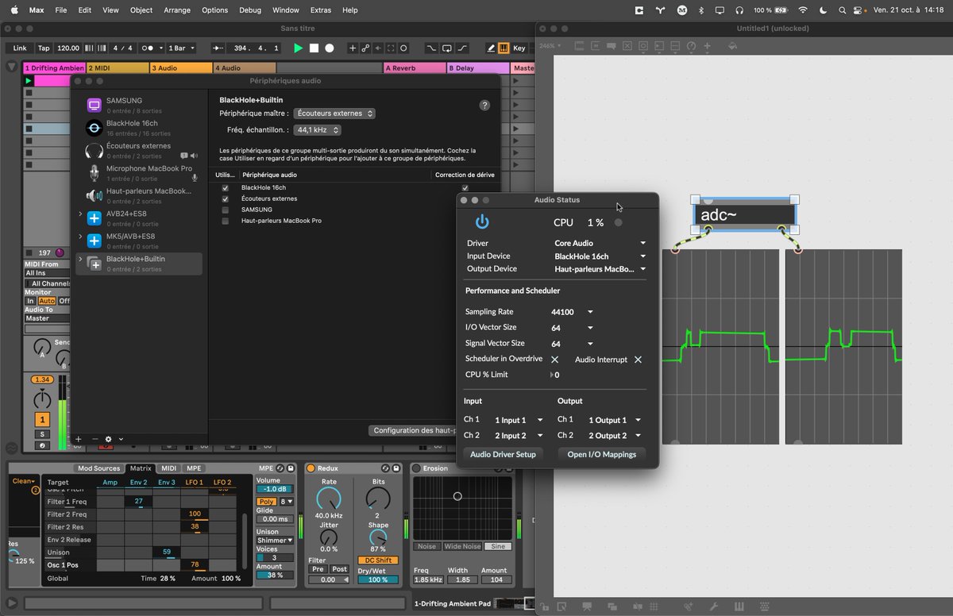Select the 1 Drifting Ambient track header
Screen dimensions: 953x616
click(x=54, y=68)
